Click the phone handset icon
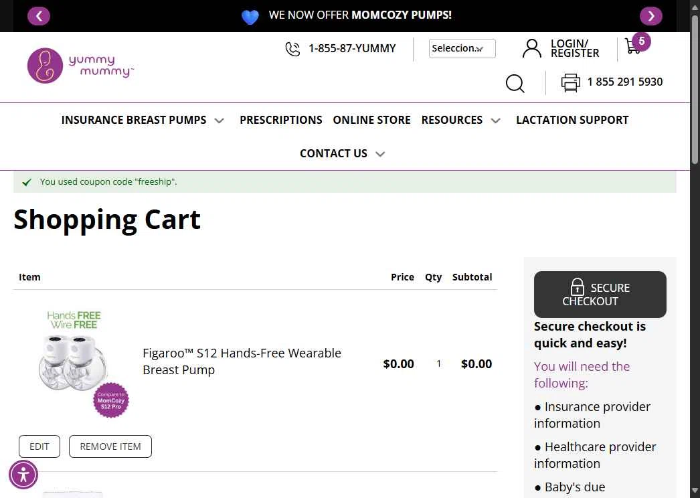Screen dimensions: 700x498 tap(292, 49)
